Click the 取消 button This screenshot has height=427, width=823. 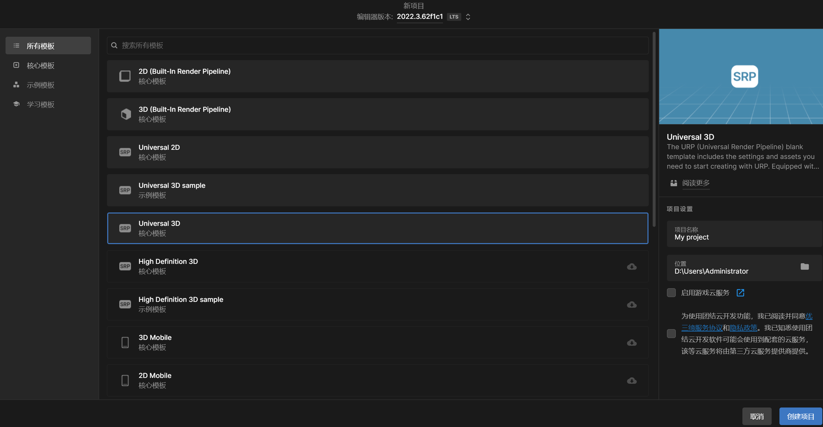(x=757, y=416)
